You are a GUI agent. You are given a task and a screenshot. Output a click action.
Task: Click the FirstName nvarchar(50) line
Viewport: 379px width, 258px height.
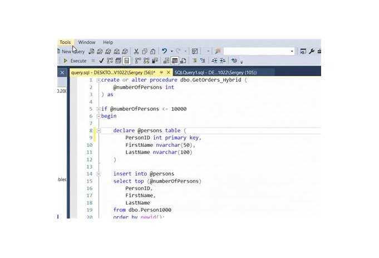tap(160, 145)
